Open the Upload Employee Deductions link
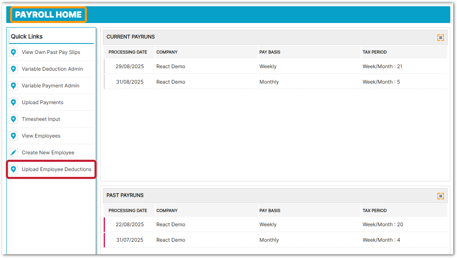 click(x=56, y=169)
